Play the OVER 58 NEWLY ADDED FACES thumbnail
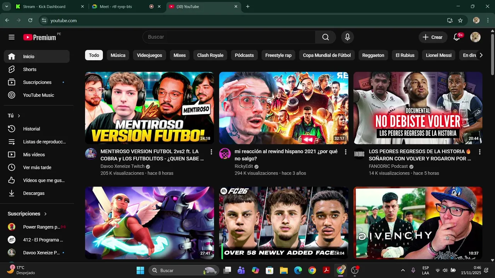The image size is (495, 278). (x=283, y=223)
